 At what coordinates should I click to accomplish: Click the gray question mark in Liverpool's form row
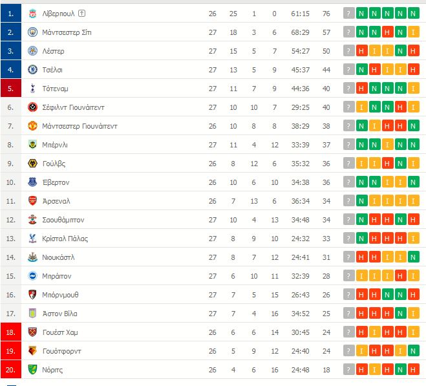(349, 14)
